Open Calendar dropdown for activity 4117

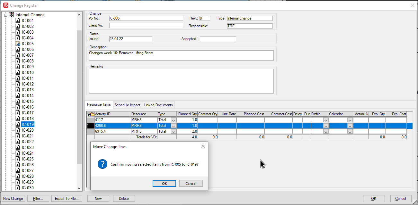(x=350, y=120)
